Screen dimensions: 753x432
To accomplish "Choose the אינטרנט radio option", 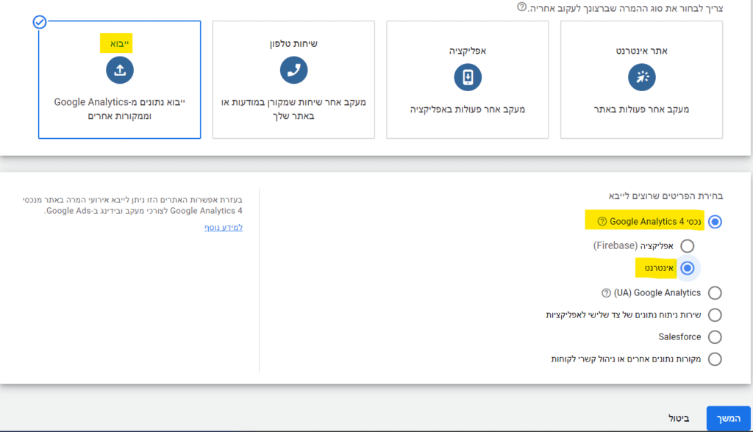I will coord(688,268).
